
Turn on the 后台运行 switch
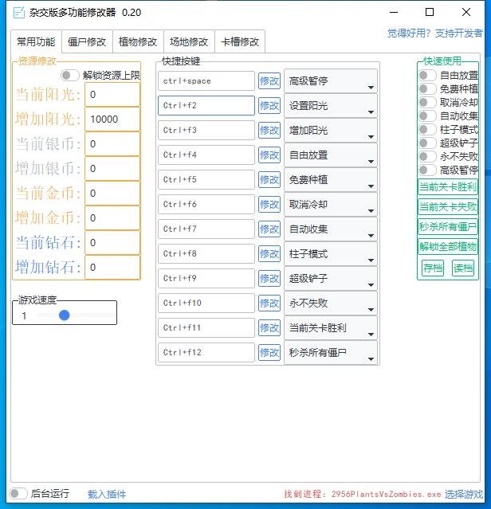[x=18, y=494]
